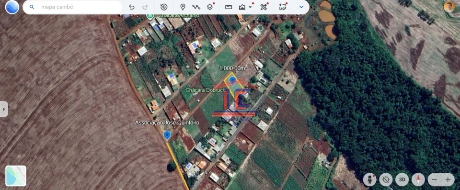Viewport: 460px width, 190px height.
Task: Click the search magnifier icon
Action: point(32,7)
